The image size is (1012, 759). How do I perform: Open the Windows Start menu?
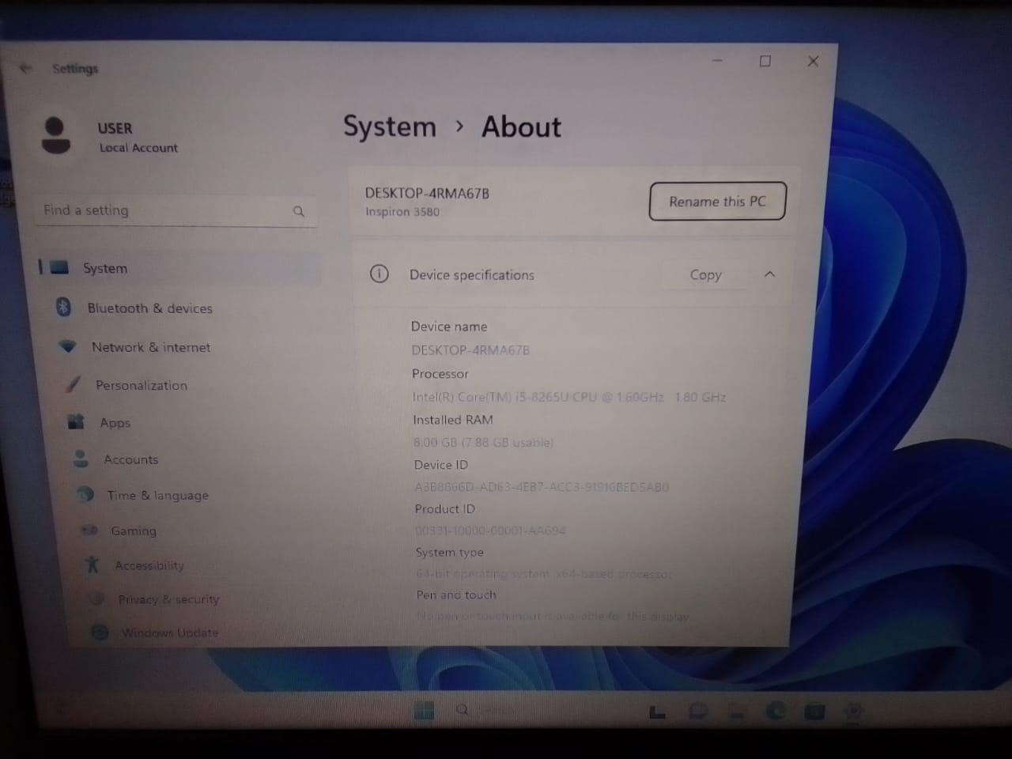(424, 711)
